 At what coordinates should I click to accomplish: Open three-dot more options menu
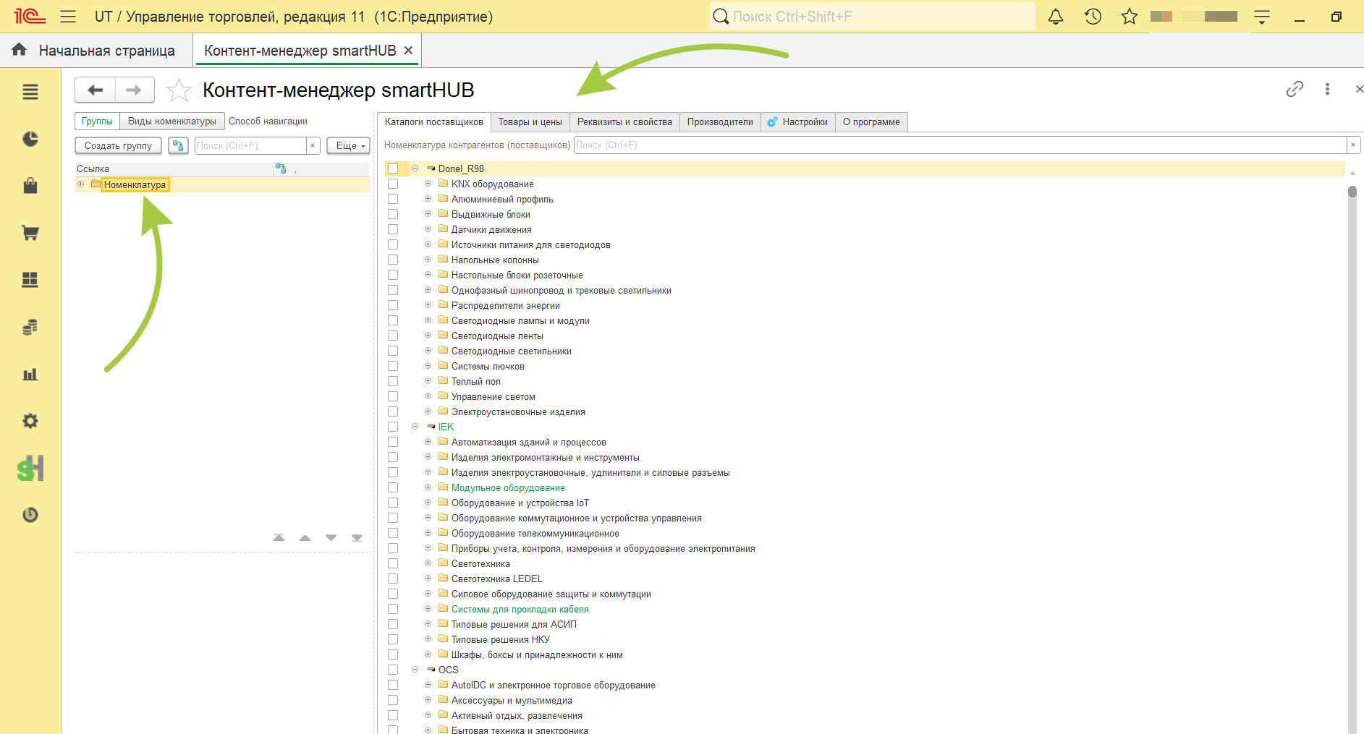click(1327, 89)
